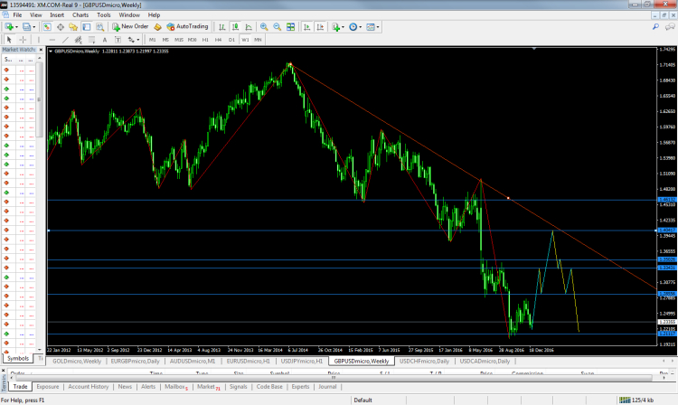The image size is (678, 405).
Task: Expand the New Chart dropdown arrow
Action: tap(16, 27)
